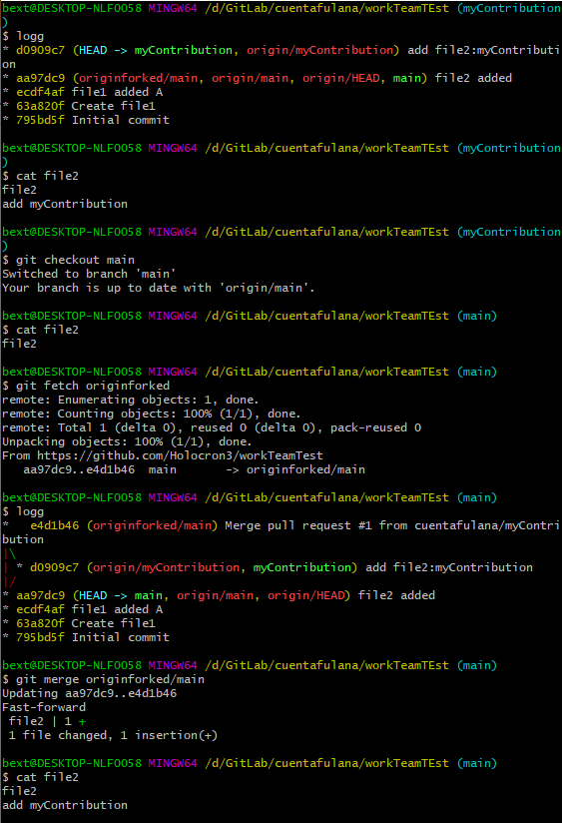Image resolution: width=562 pixels, height=823 pixels.
Task: Click the 'Fast-forward' output line
Action: tap(44, 707)
